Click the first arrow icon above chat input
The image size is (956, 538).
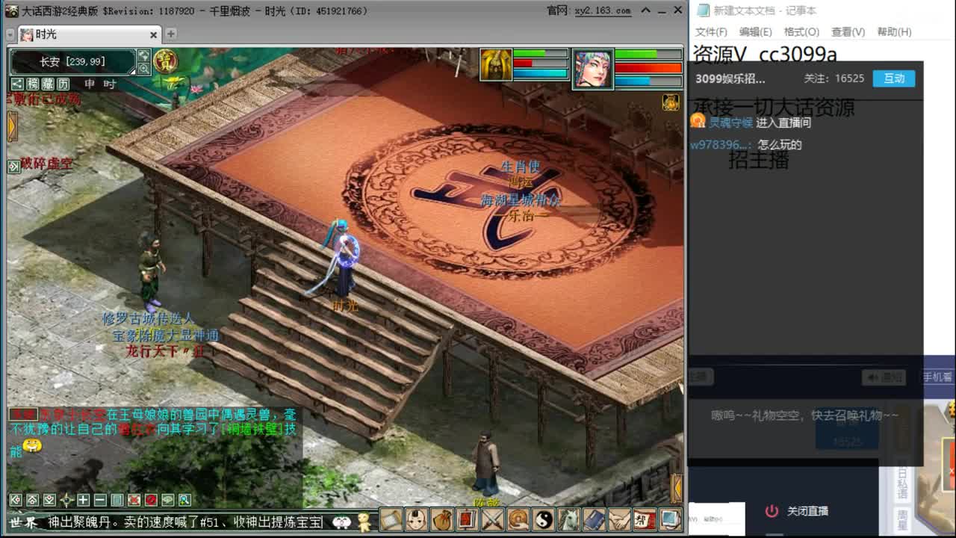pos(15,500)
